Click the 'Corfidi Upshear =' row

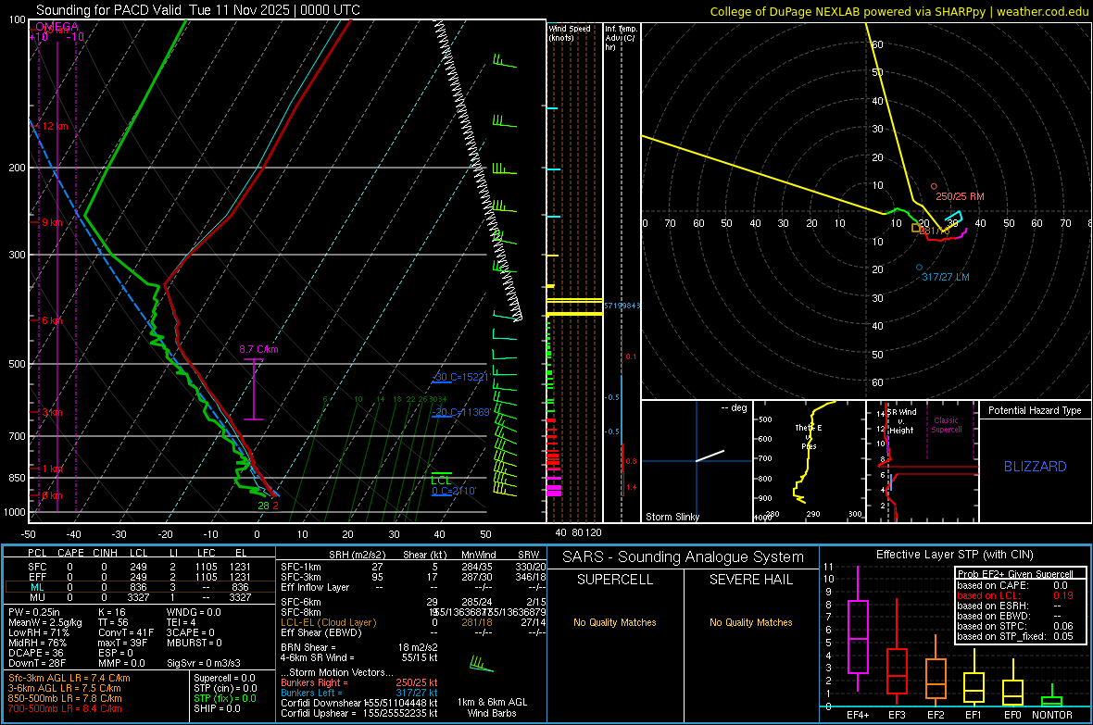point(359,713)
